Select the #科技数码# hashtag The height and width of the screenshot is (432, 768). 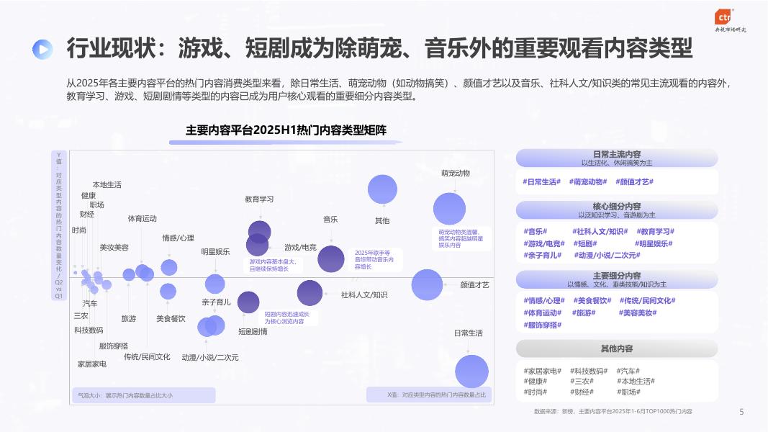point(589,372)
